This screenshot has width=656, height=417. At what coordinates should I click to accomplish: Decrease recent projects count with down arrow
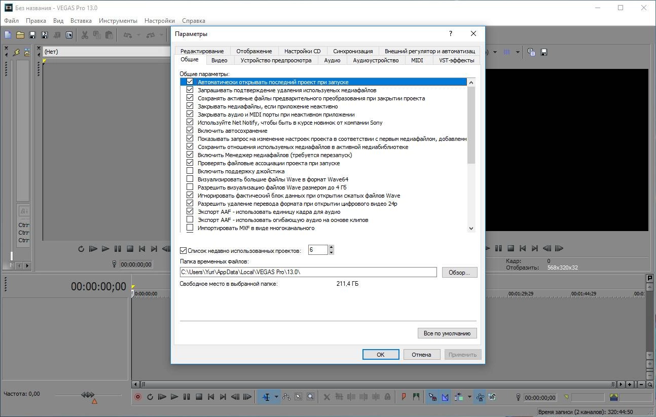tap(331, 252)
